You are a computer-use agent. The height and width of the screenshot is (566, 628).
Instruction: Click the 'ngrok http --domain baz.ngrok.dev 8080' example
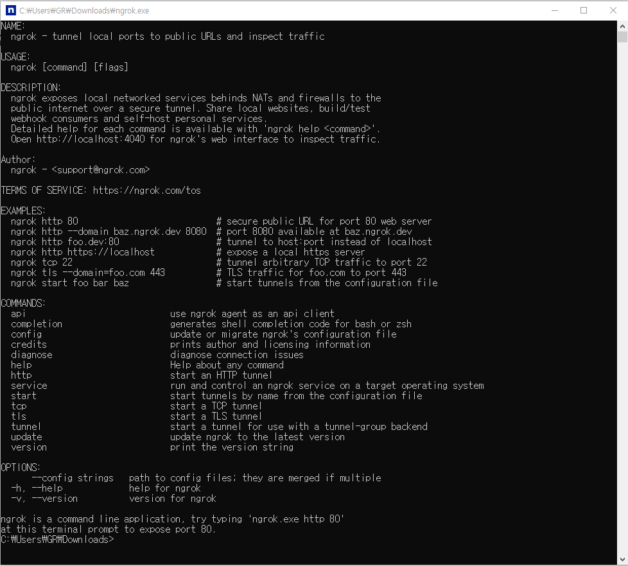(109, 232)
